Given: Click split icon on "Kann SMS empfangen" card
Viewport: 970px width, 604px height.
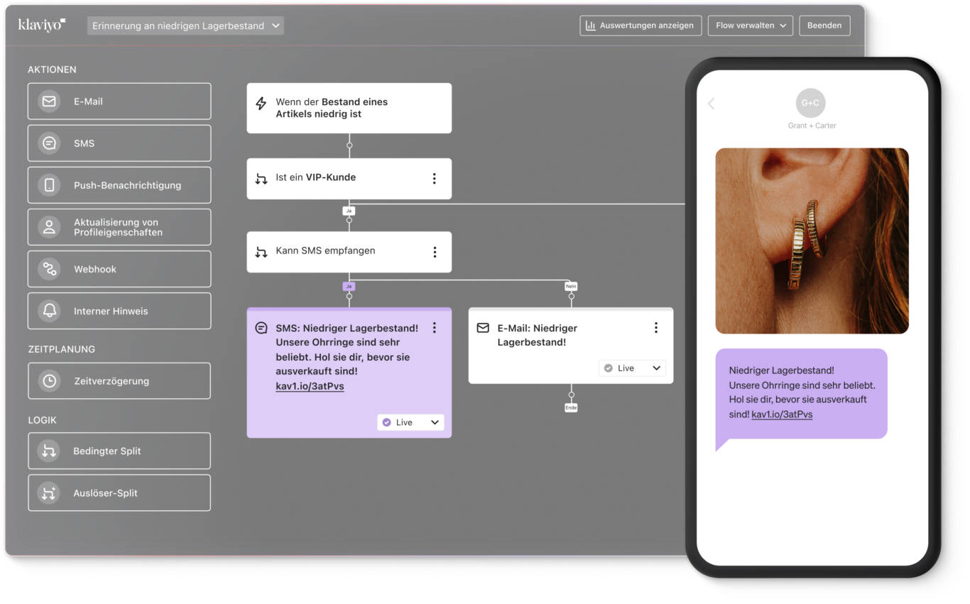Looking at the screenshot, I should pos(261,252).
